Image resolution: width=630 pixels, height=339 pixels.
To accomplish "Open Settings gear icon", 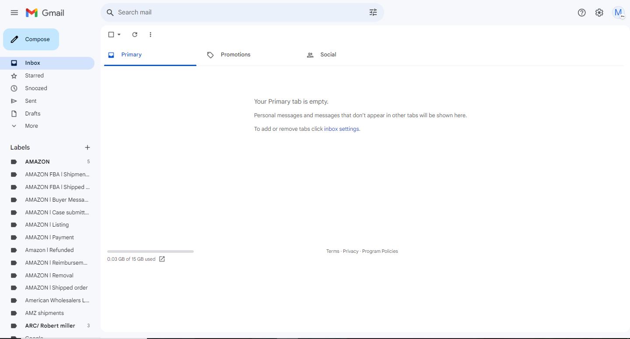I will pyautogui.click(x=599, y=13).
